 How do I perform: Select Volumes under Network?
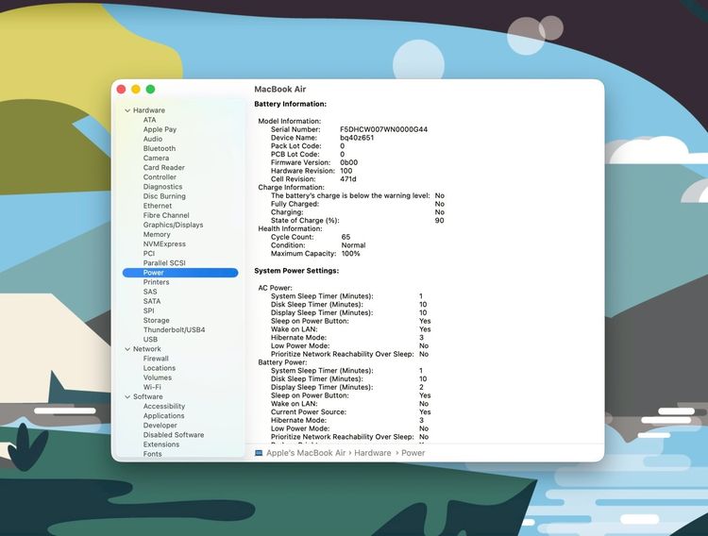click(x=158, y=378)
